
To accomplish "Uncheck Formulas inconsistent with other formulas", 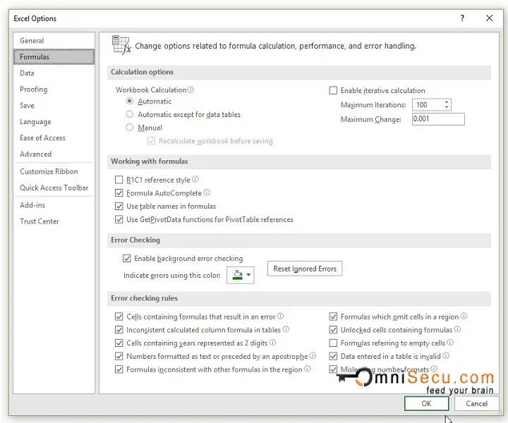I will (119, 369).
